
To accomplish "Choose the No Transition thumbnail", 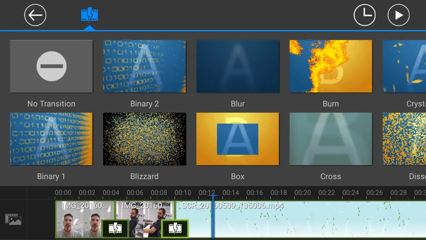I will coord(51,66).
